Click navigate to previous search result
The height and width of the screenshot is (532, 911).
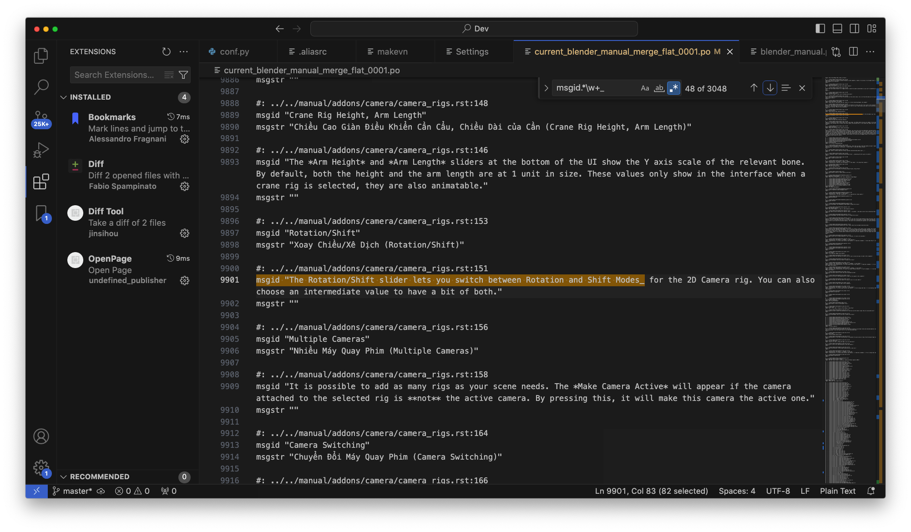click(754, 87)
